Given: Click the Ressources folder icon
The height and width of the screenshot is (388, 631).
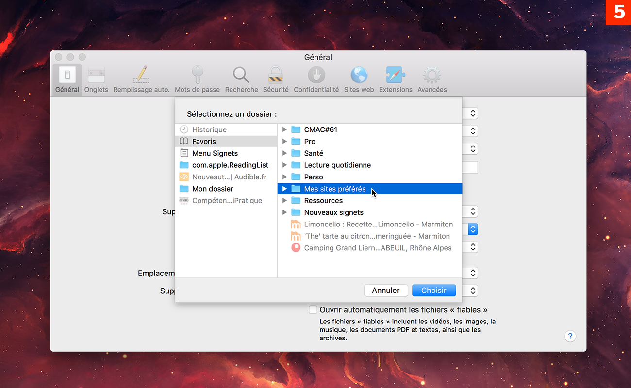Looking at the screenshot, I should click(x=296, y=200).
